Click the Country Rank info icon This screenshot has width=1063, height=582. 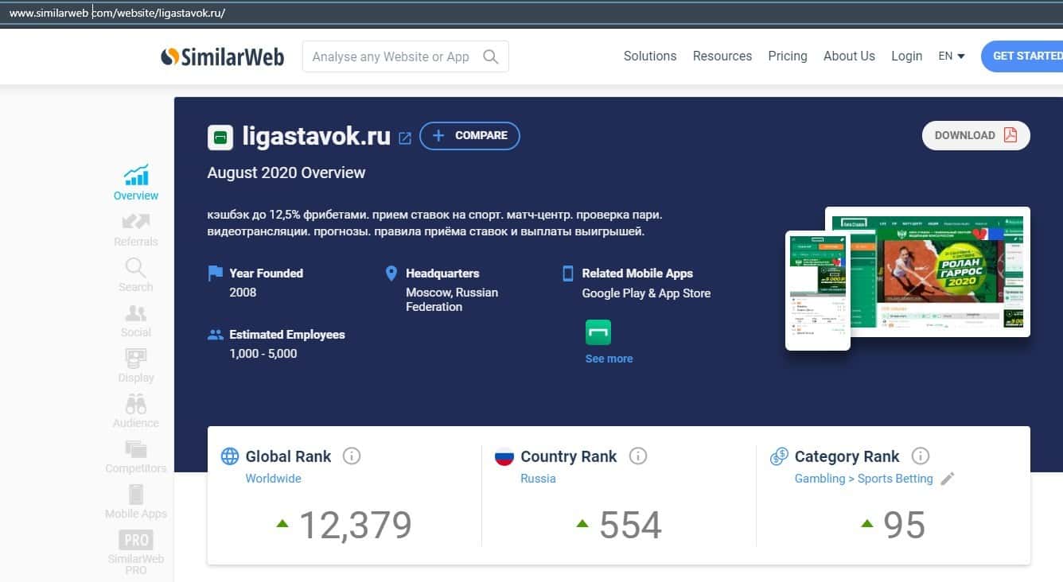(637, 456)
